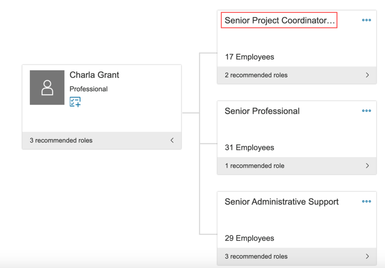This screenshot has width=385, height=268.
Task: Click Charla Grant's profile avatar
Action: tap(47, 87)
